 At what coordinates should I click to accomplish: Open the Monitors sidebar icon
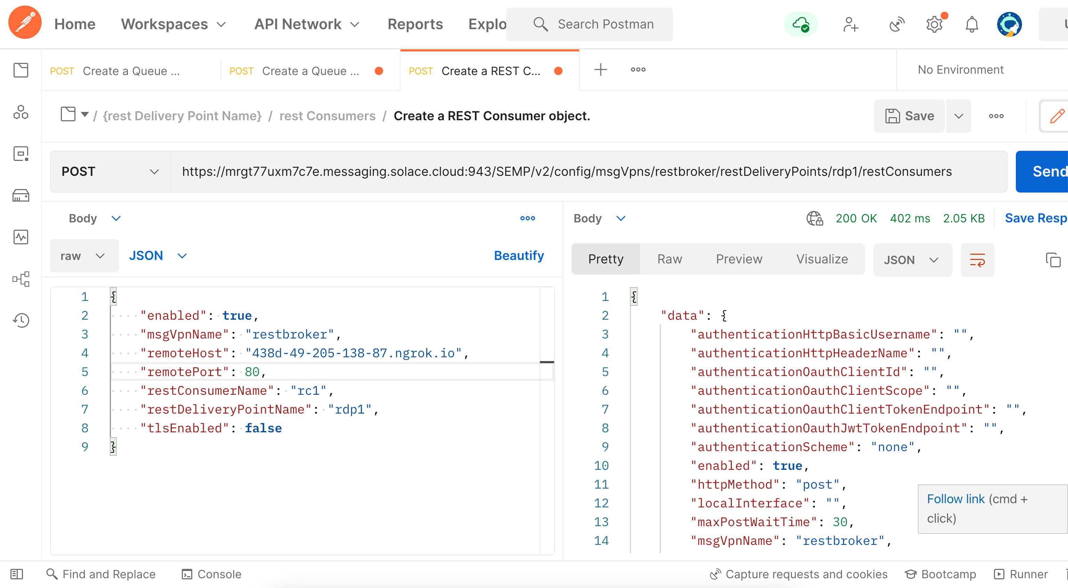click(x=21, y=237)
